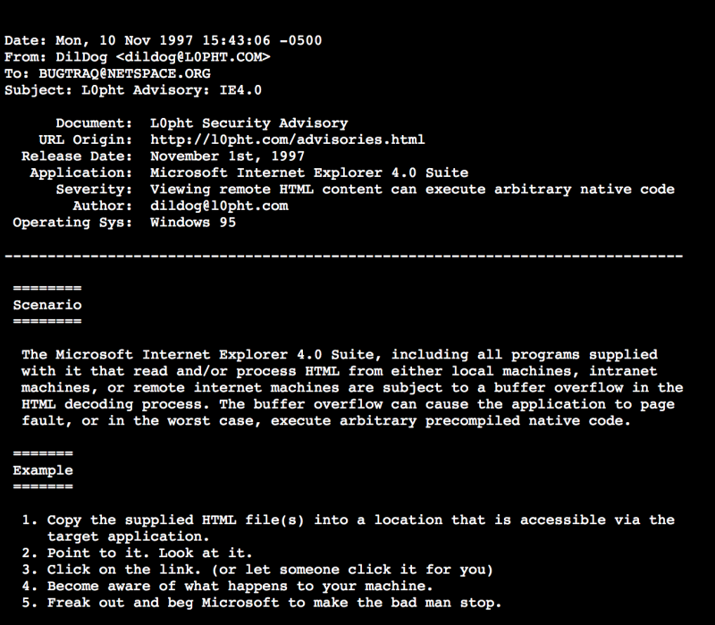Open the l0pht.com/advisories.html URL
Image resolution: width=715 pixels, height=625 pixels.
(287, 139)
